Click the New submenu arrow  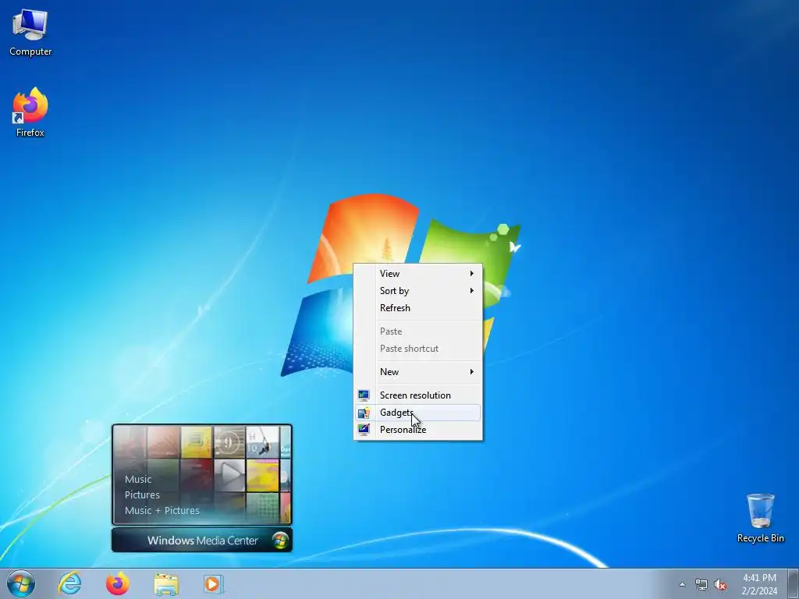point(472,372)
